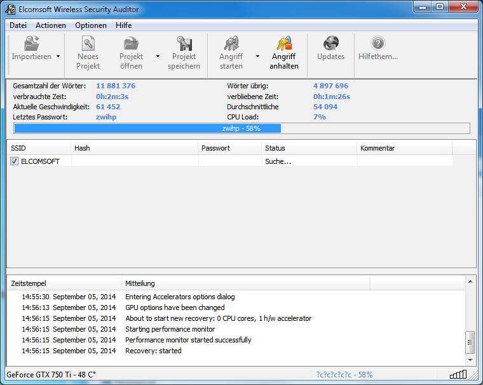Viewport: 483px width, 385px height.
Task: Open a project with Projekt öffnen icon
Action: [131, 44]
